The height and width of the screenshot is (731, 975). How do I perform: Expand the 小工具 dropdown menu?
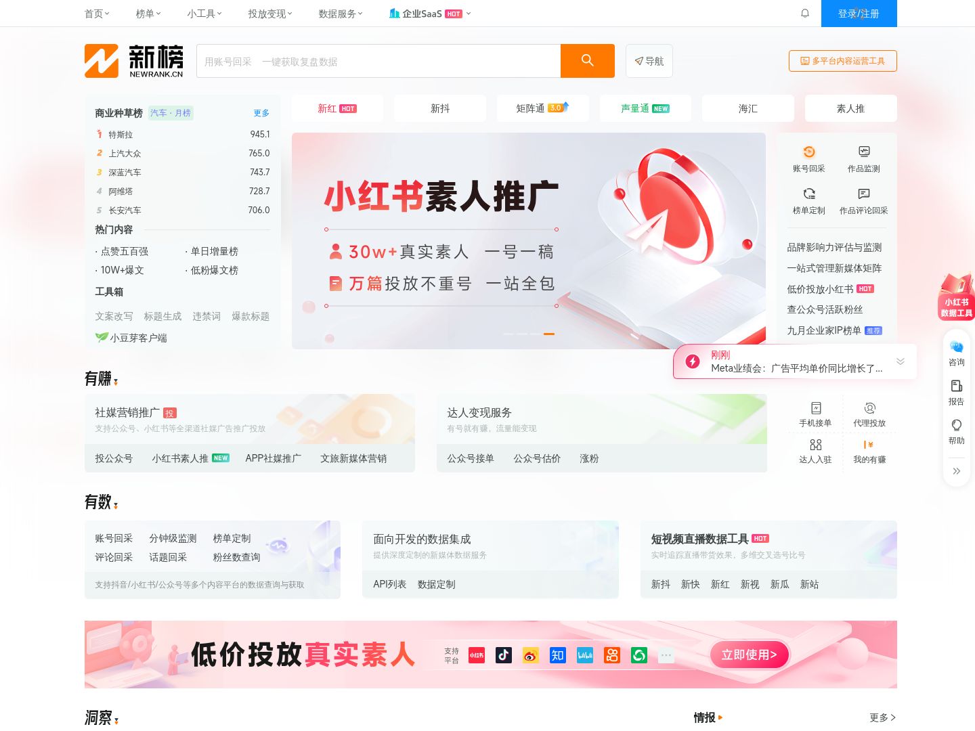pyautogui.click(x=204, y=14)
